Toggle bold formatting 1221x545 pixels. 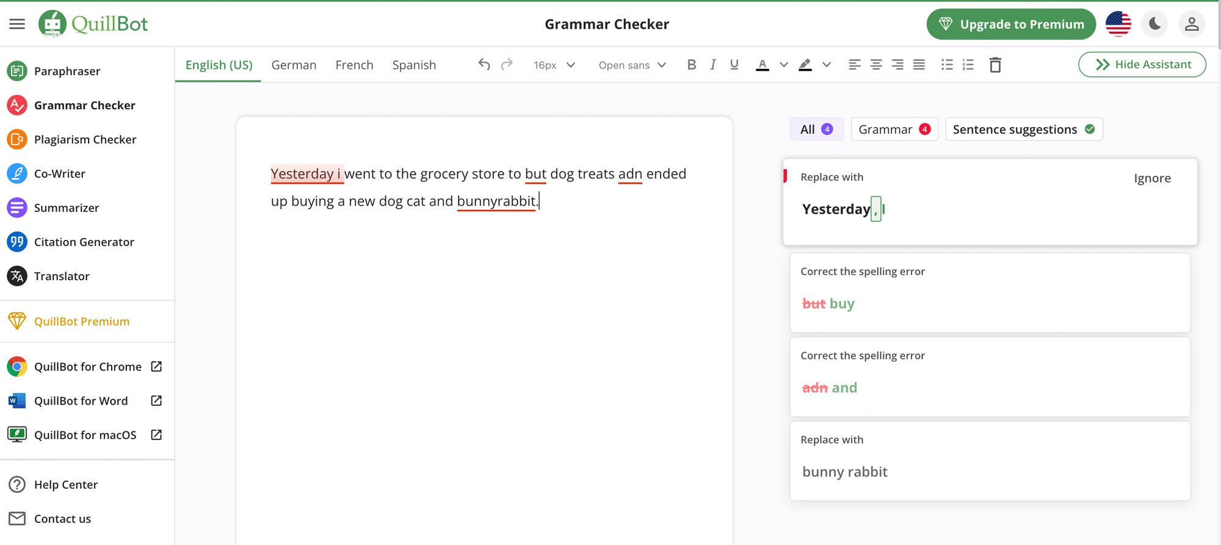[x=691, y=64]
